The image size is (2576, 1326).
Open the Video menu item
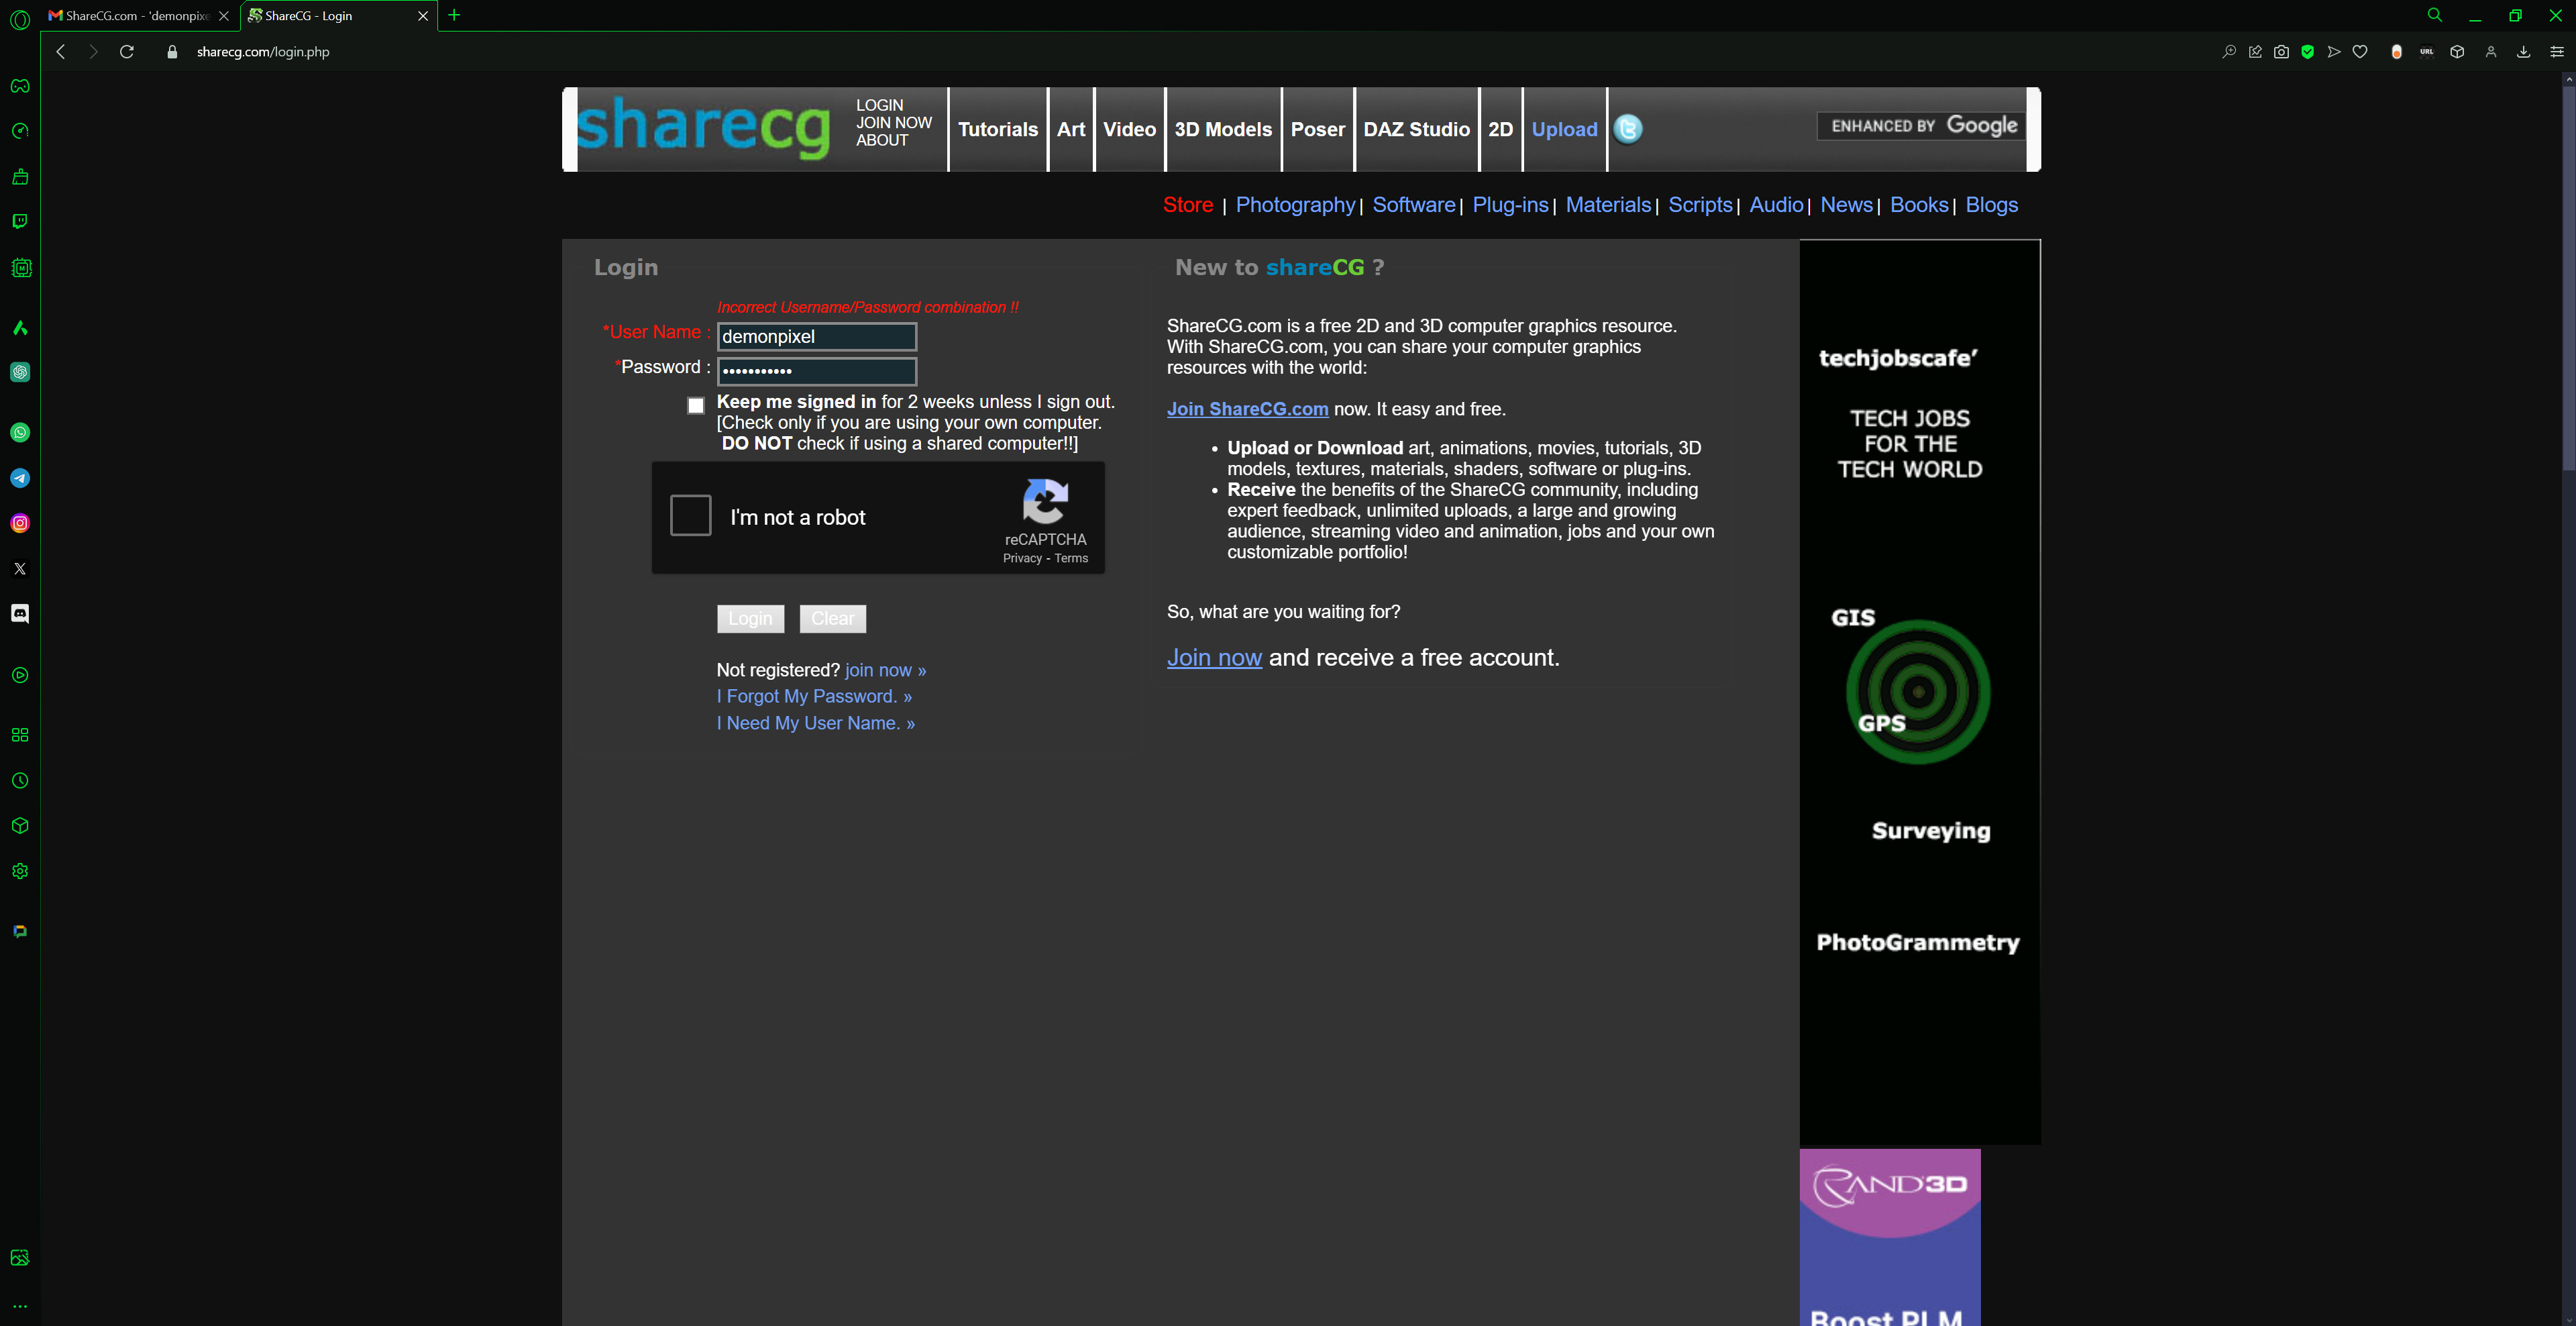(1129, 129)
